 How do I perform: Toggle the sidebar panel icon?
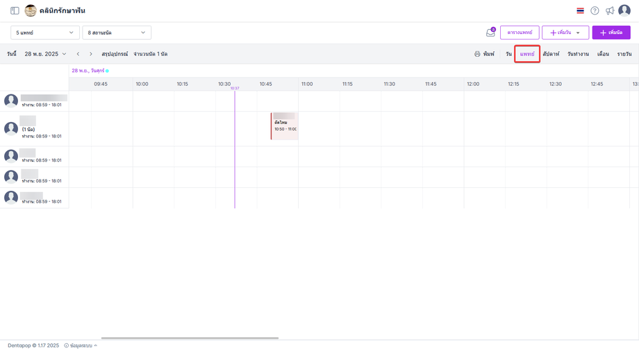pos(15,10)
